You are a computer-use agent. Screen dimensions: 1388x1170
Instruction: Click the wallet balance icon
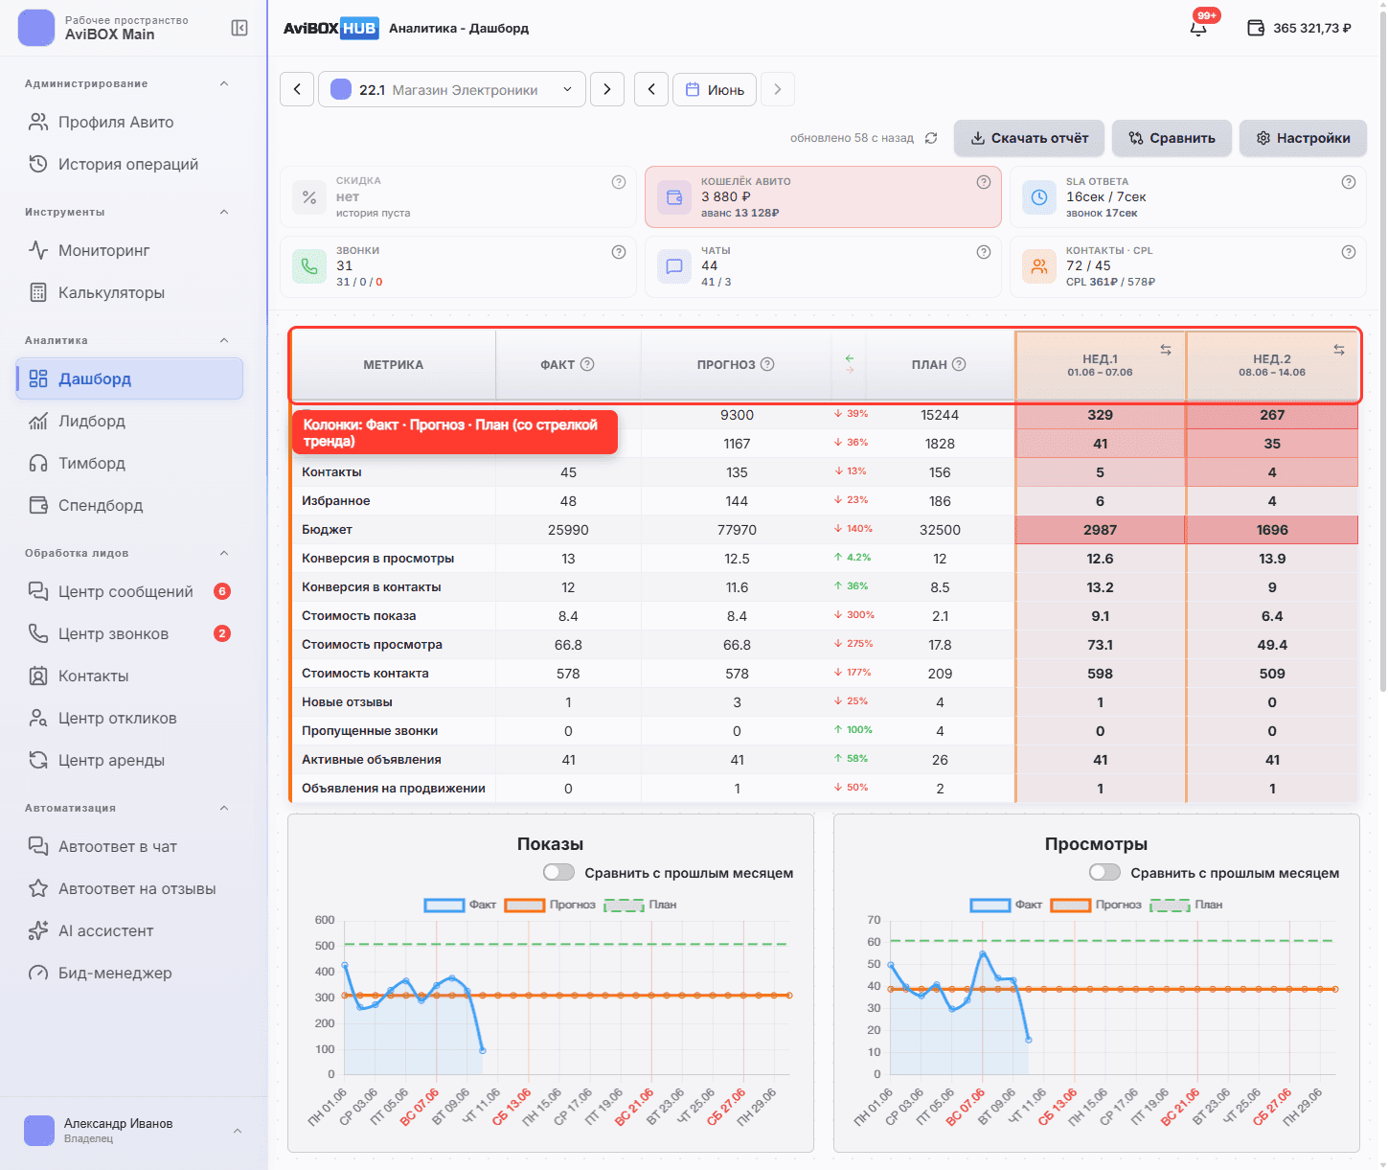pos(1256,28)
